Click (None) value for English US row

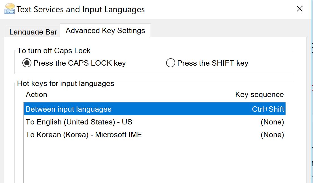click(x=272, y=122)
